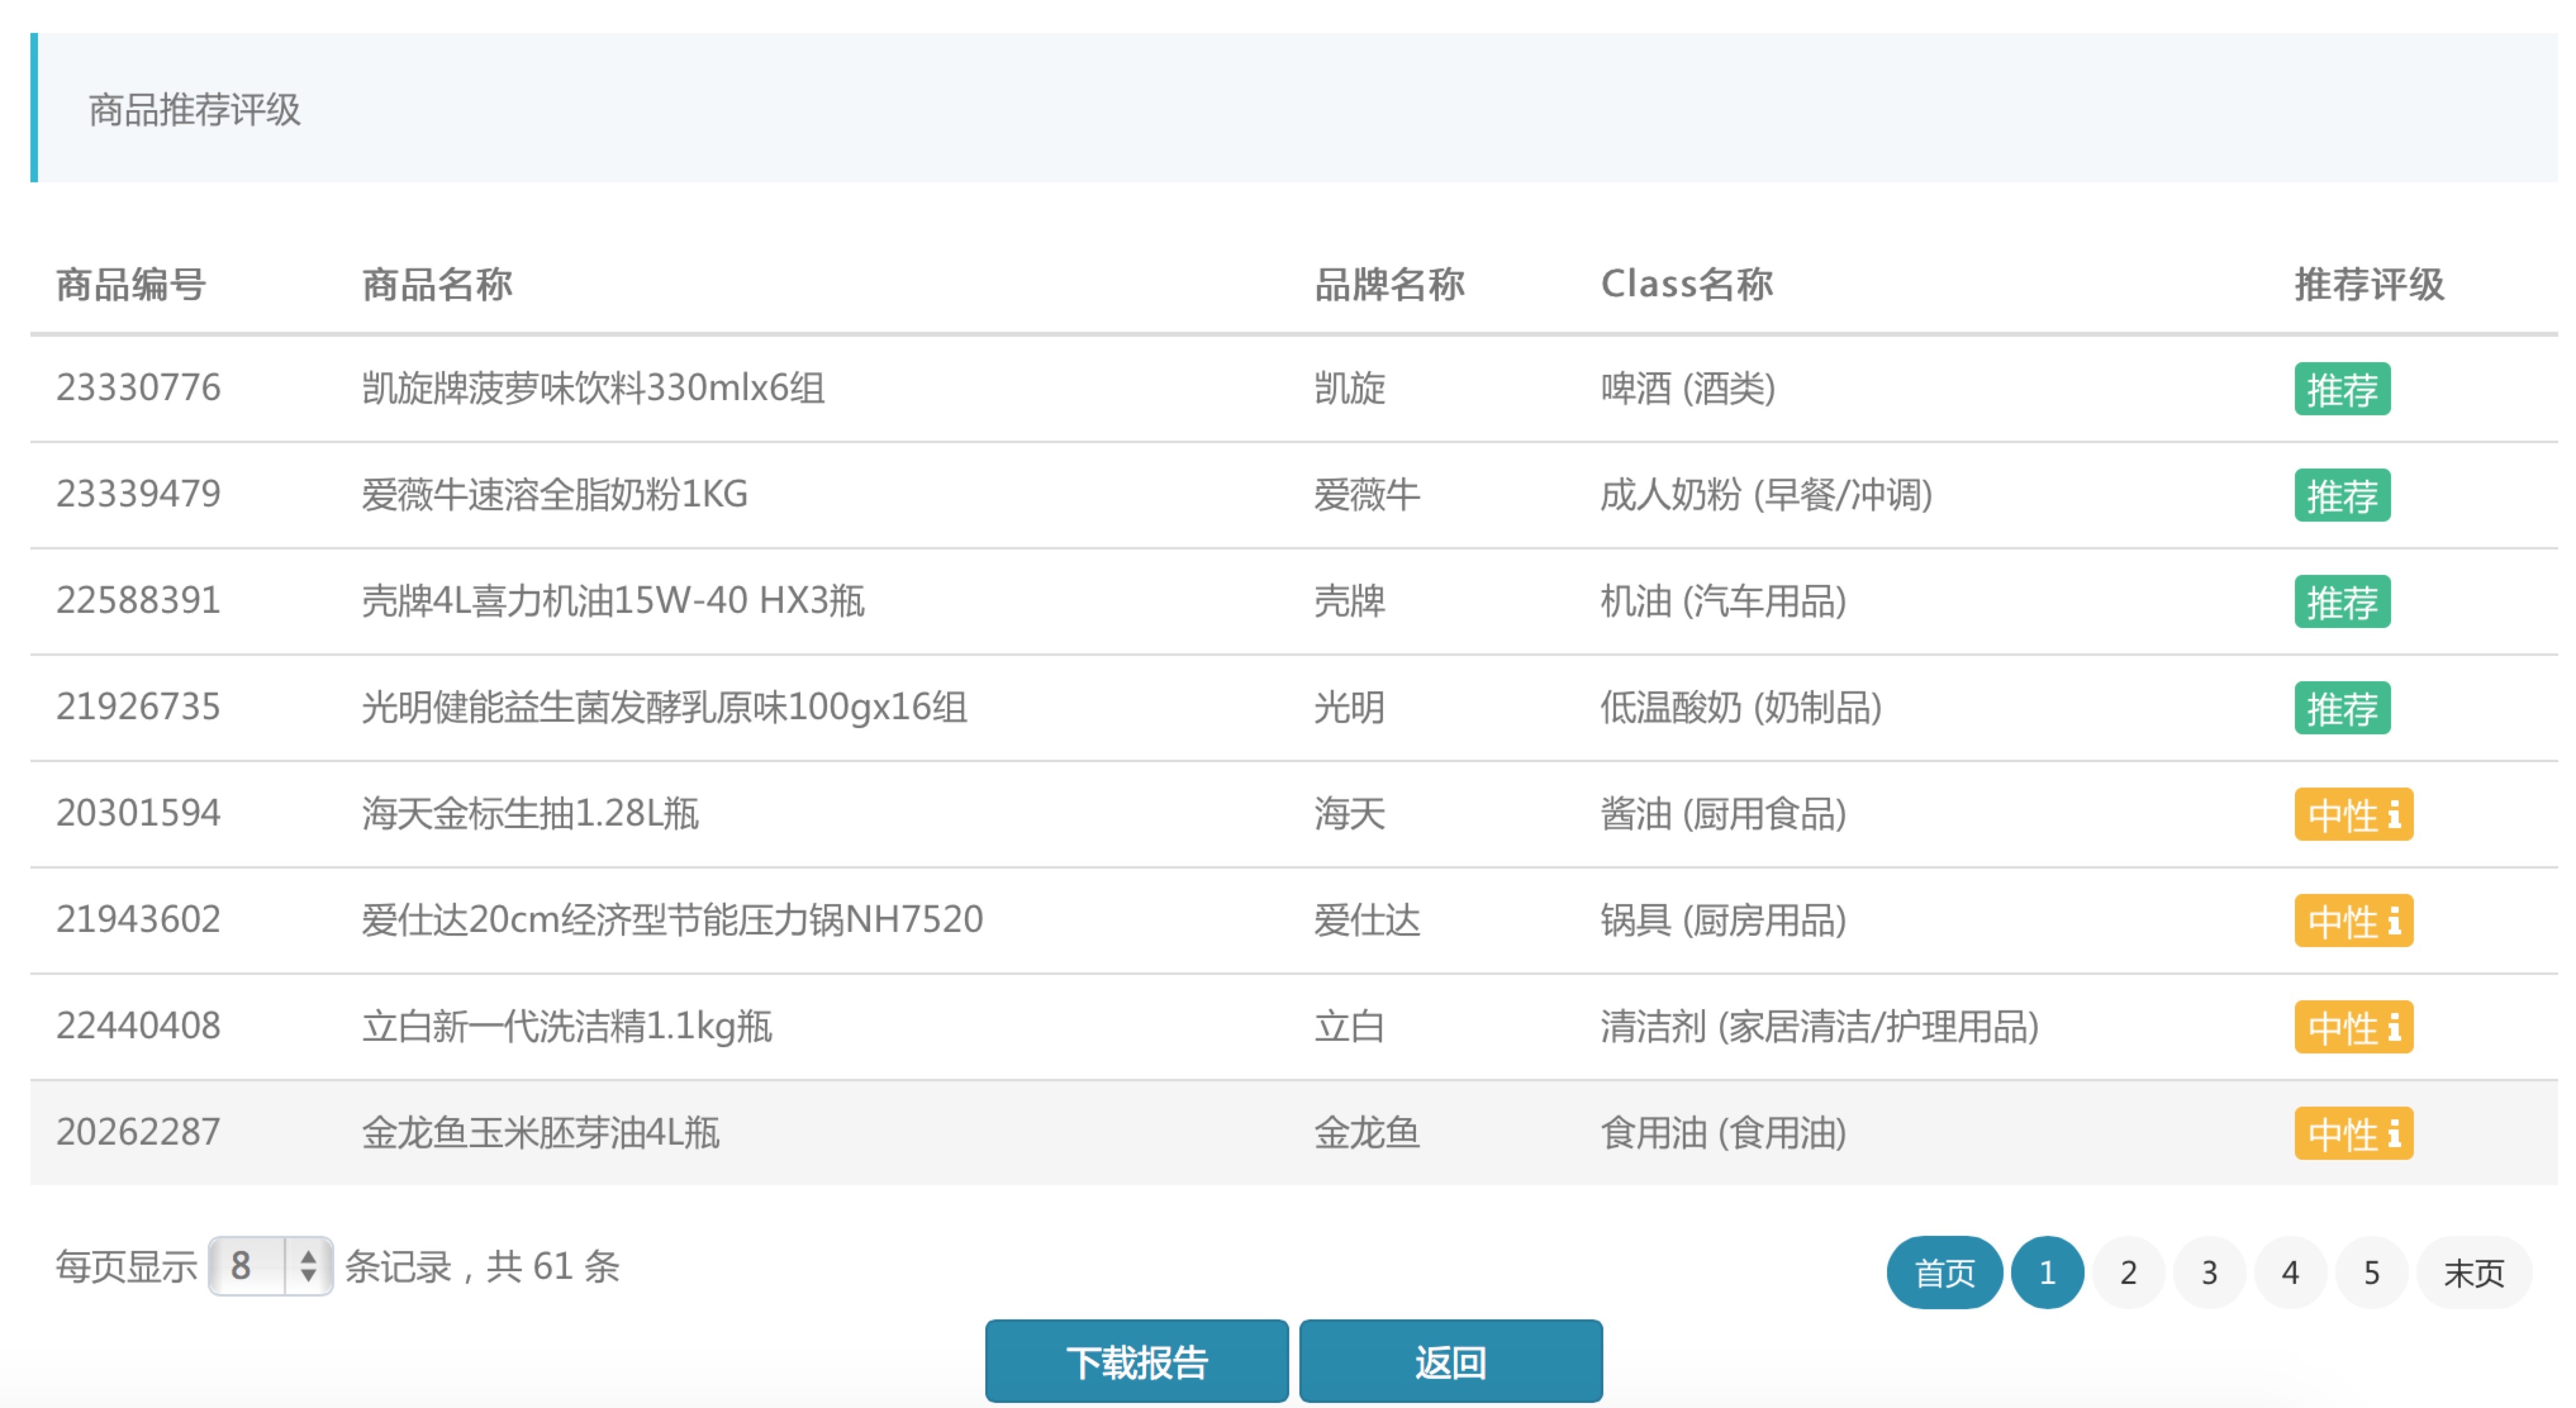
Task: Select product number 20262287
Action: point(138,1132)
